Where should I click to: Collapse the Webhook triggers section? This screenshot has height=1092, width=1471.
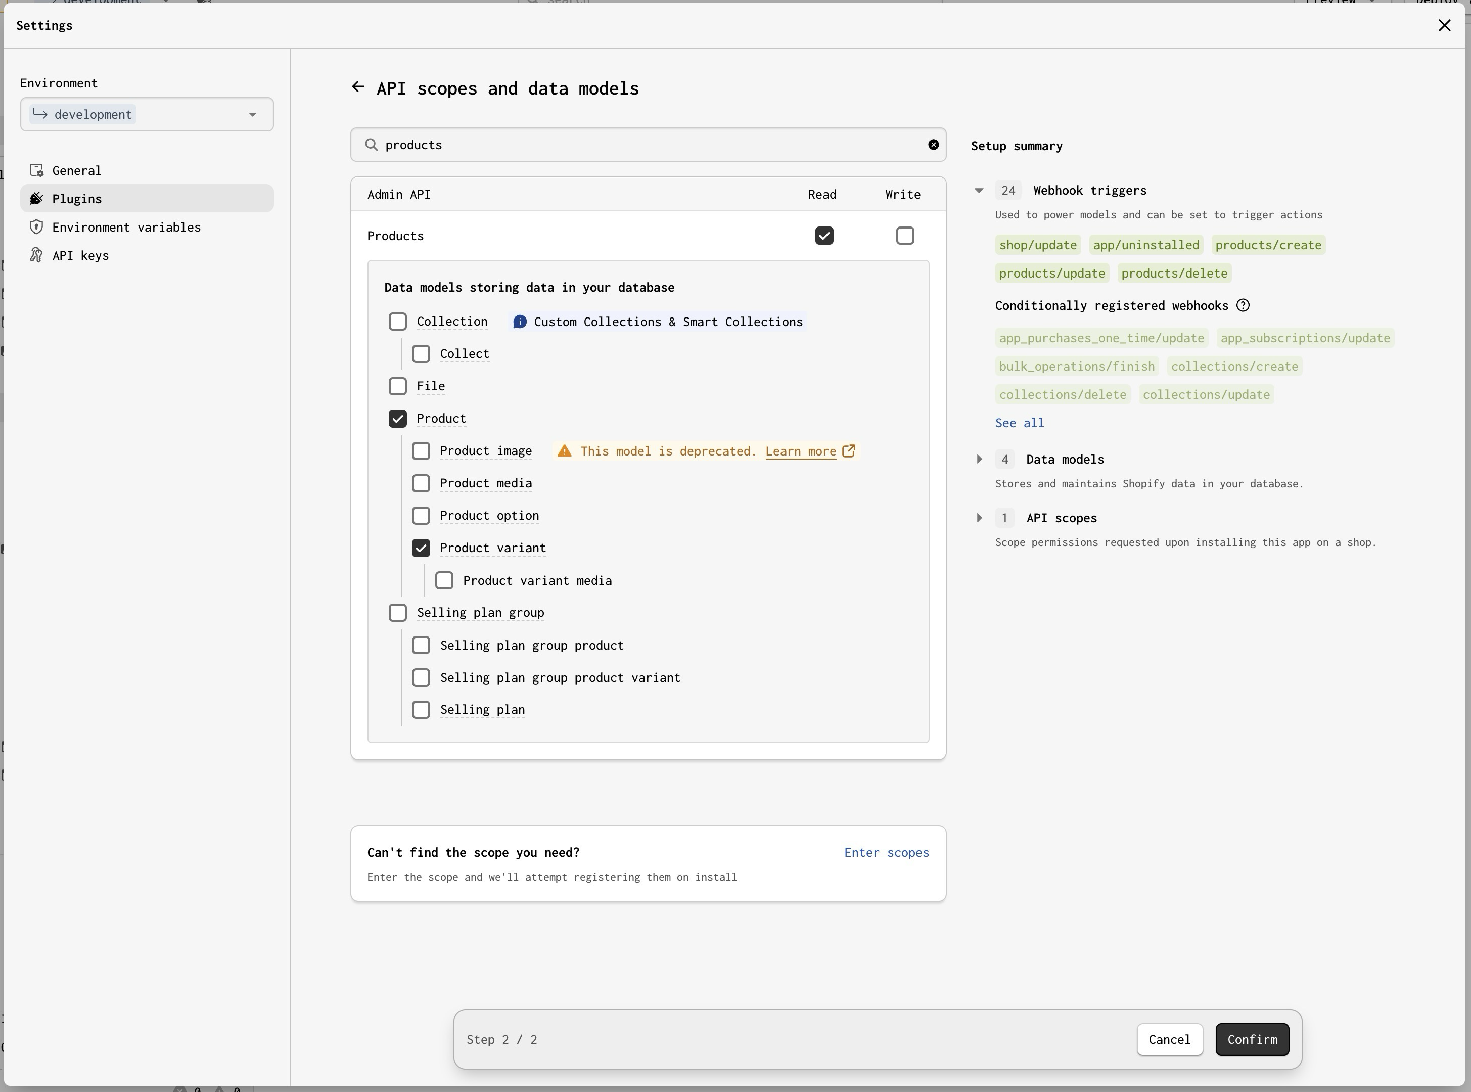point(979,191)
